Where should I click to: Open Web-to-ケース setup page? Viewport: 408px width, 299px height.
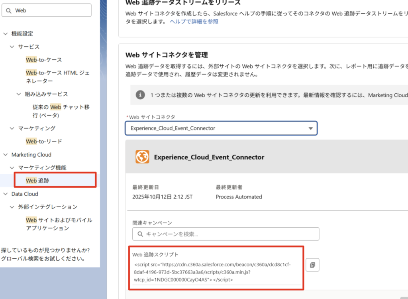[x=44, y=60]
